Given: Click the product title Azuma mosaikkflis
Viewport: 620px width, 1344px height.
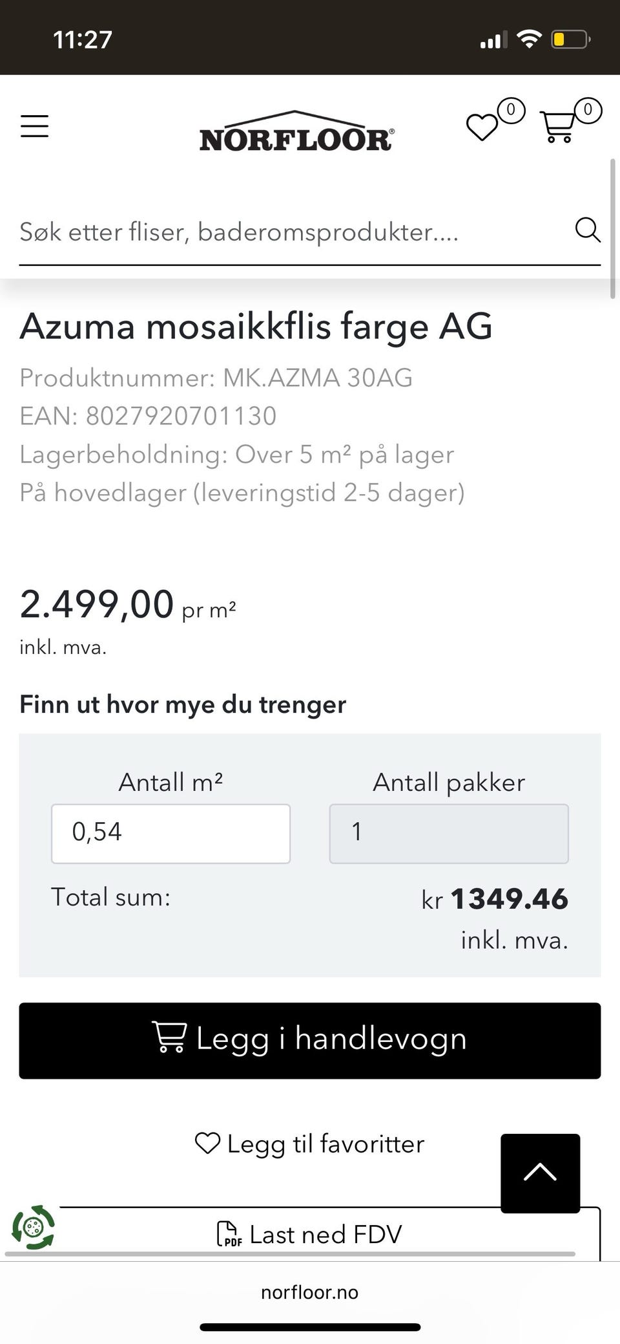Looking at the screenshot, I should [256, 326].
